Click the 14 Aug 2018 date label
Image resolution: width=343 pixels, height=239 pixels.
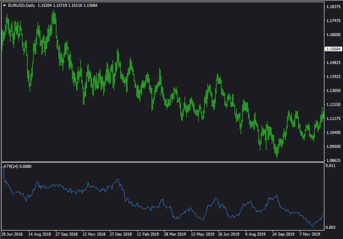(x=40, y=234)
